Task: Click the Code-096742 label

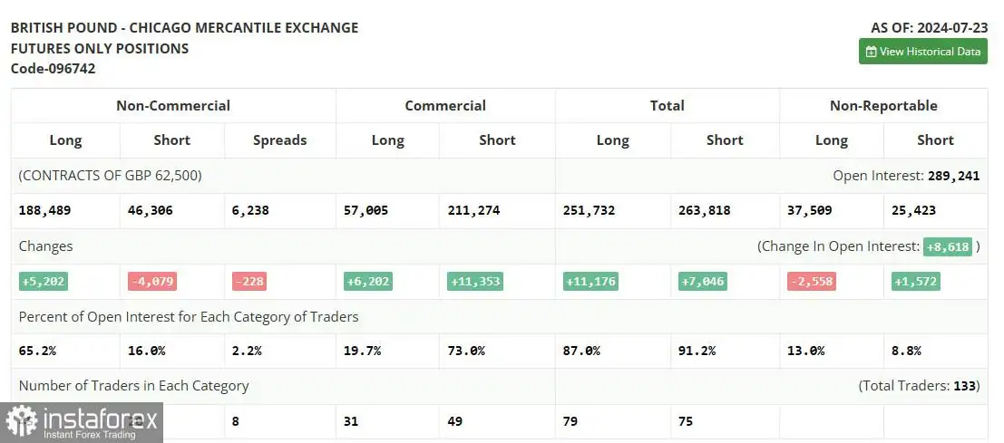Action: 54,69
